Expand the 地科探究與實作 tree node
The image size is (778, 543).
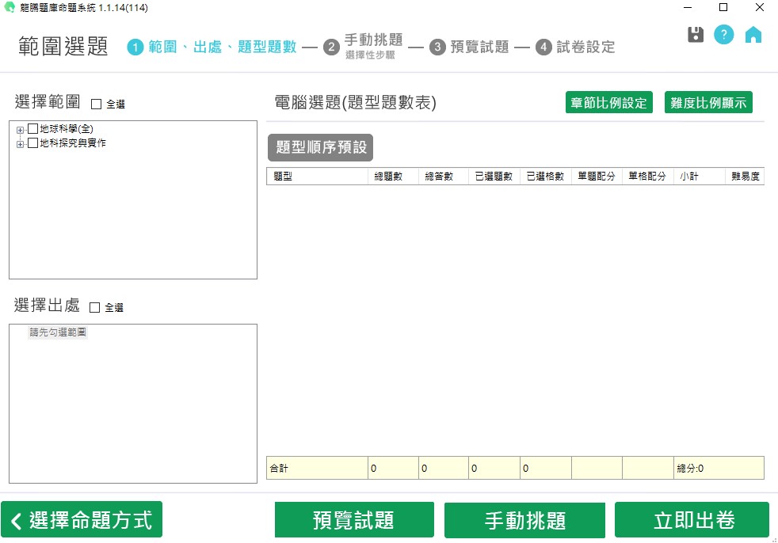[20, 144]
